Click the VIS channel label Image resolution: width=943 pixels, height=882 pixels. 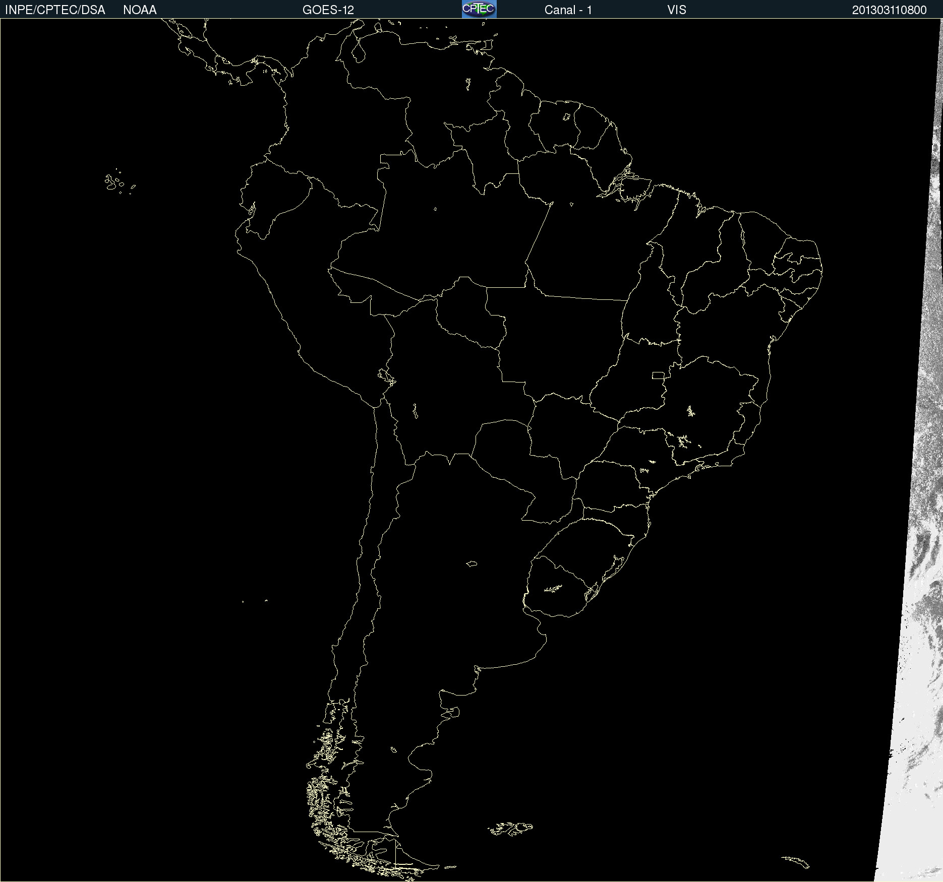coord(677,10)
